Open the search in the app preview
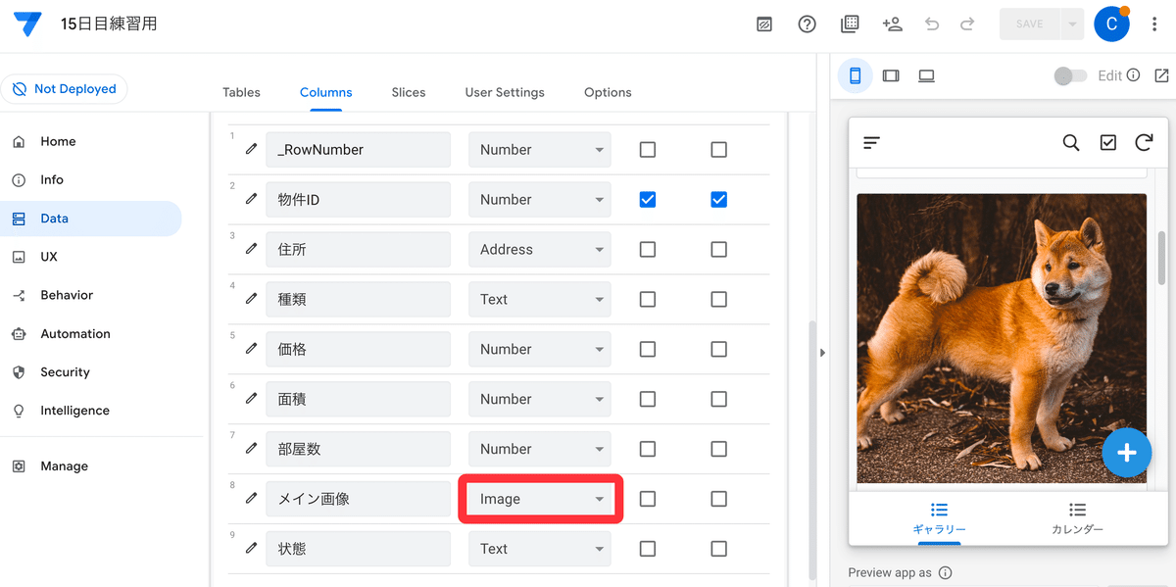Screen dimensions: 1176x587 pos(1071,142)
